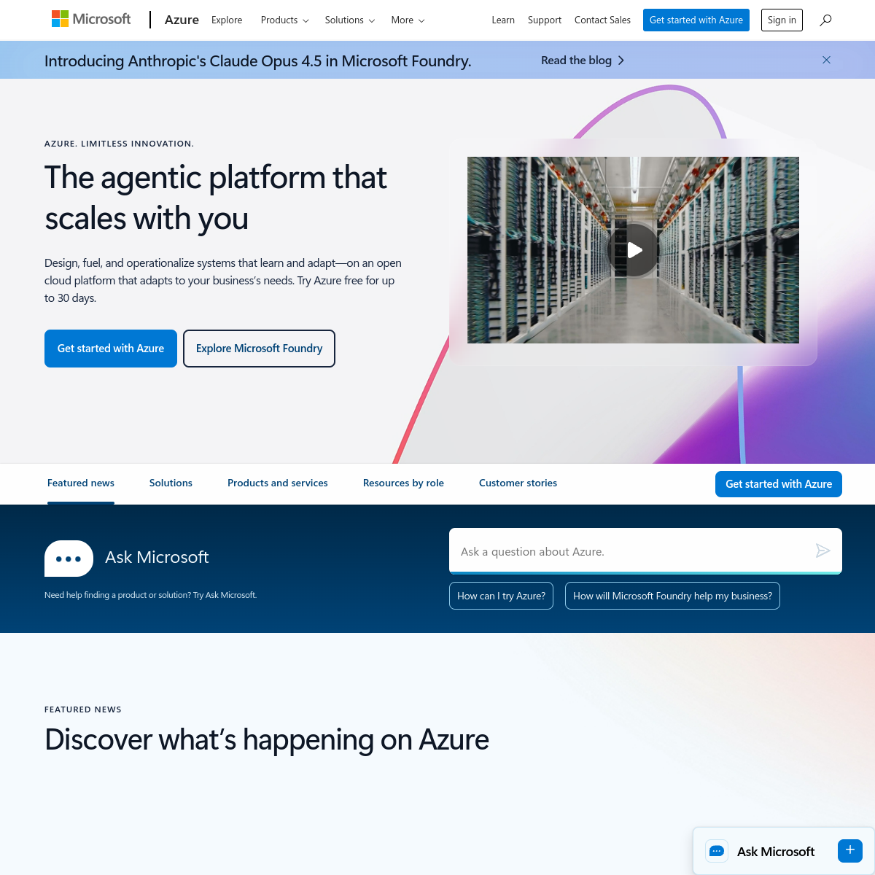Select the Featured news tab
Image resolution: width=875 pixels, height=875 pixels.
coord(81,483)
